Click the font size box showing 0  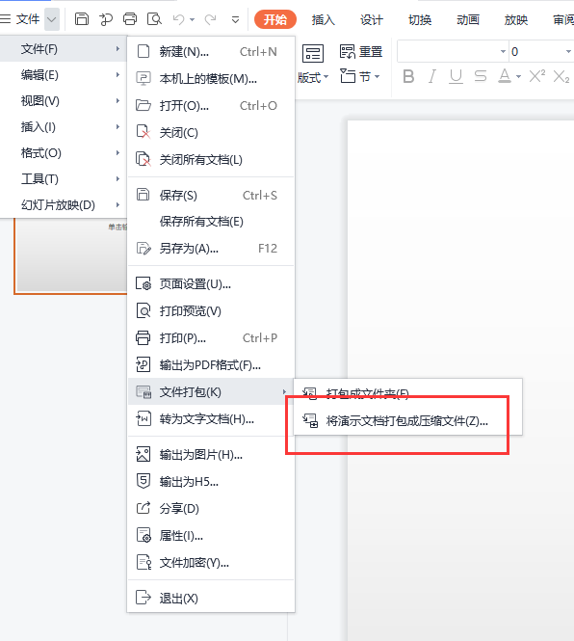tap(535, 51)
